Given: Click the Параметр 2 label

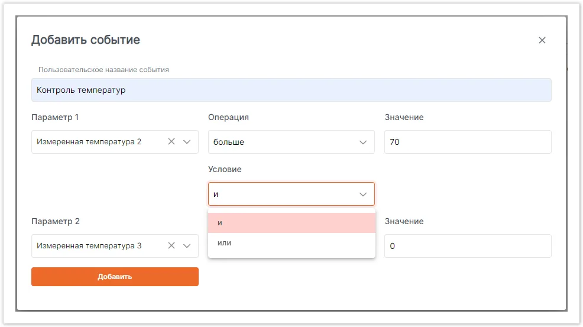Looking at the screenshot, I should pyautogui.click(x=56, y=221).
